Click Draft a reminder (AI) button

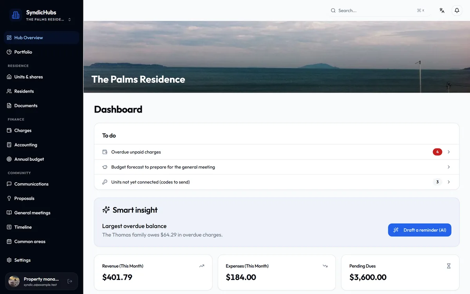click(x=419, y=230)
